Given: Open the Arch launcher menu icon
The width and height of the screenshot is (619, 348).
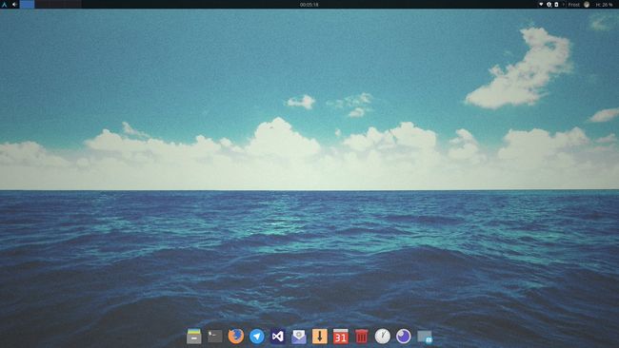Looking at the screenshot, I should tap(5, 5).
